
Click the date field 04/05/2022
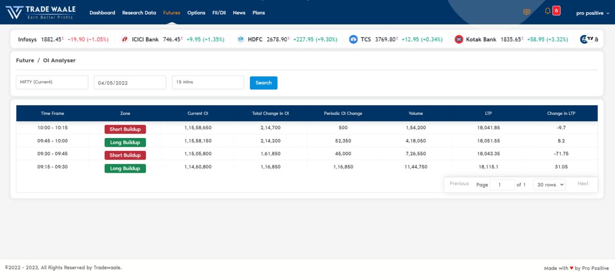click(x=130, y=82)
